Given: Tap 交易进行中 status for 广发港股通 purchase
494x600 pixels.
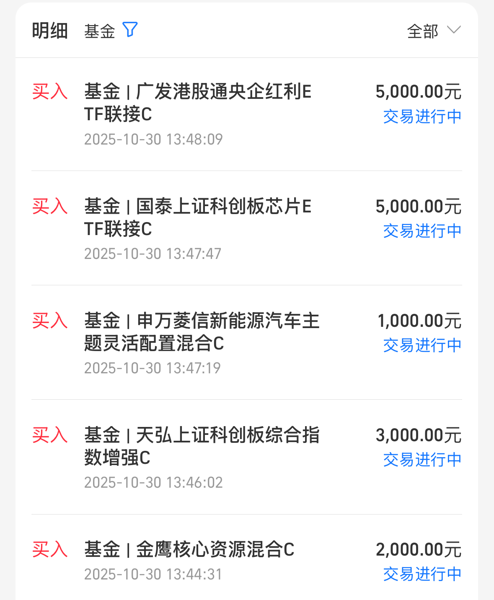Looking at the screenshot, I should 422,116.
